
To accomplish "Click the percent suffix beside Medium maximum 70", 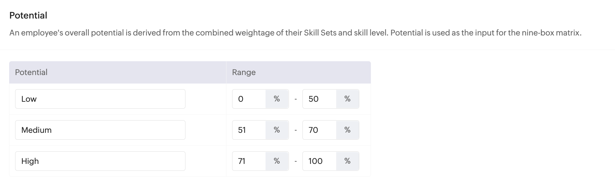I will pos(347,130).
